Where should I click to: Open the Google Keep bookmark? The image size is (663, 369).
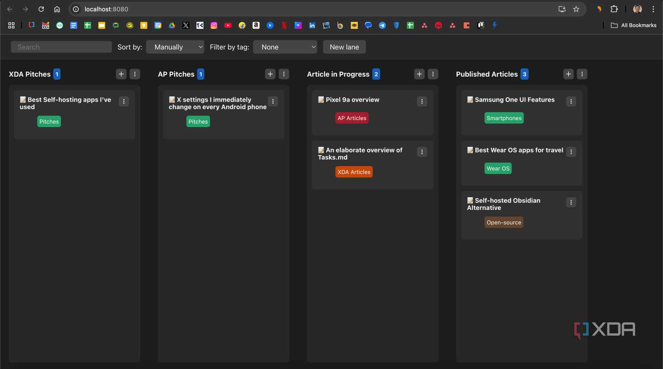pyautogui.click(x=144, y=26)
